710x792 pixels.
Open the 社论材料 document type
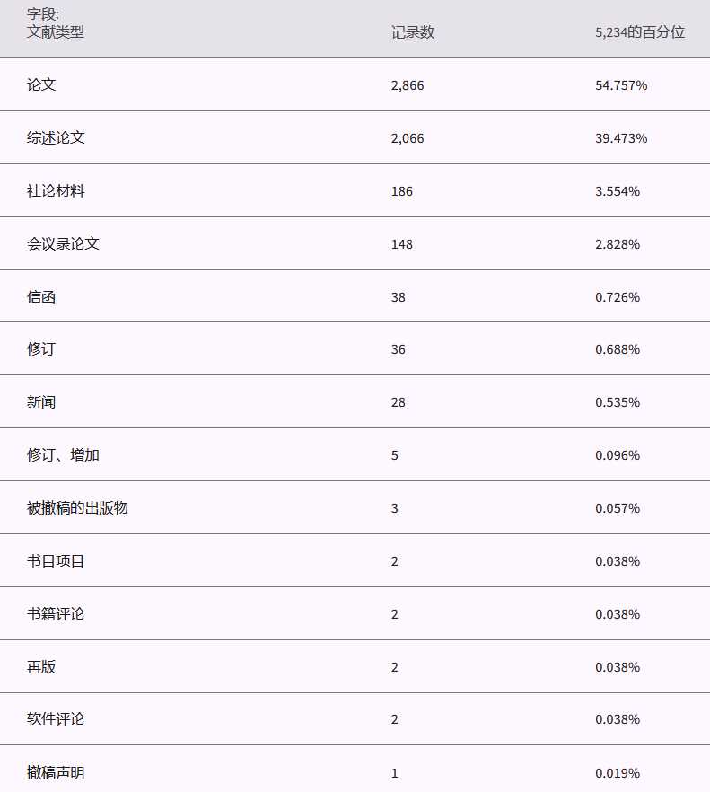click(56, 191)
